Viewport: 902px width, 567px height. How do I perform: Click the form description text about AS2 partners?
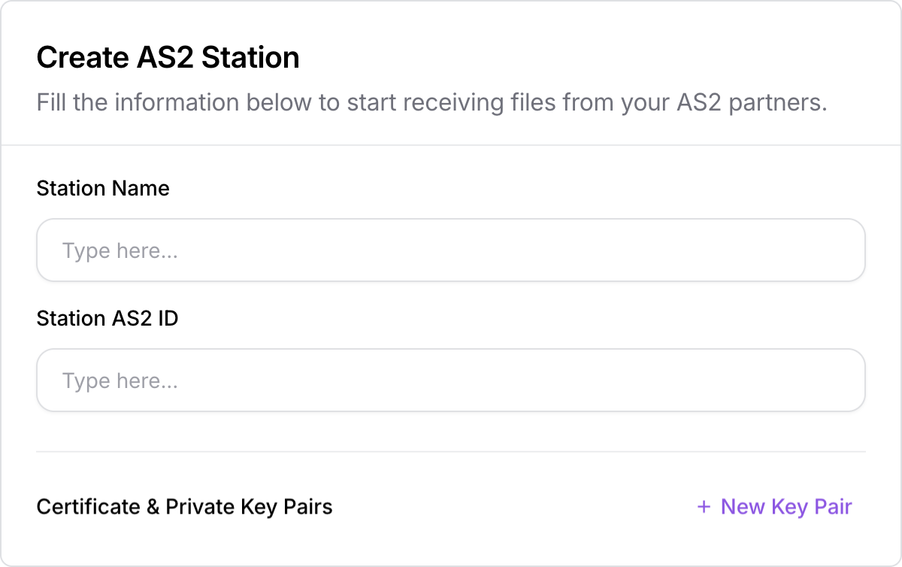[431, 102]
